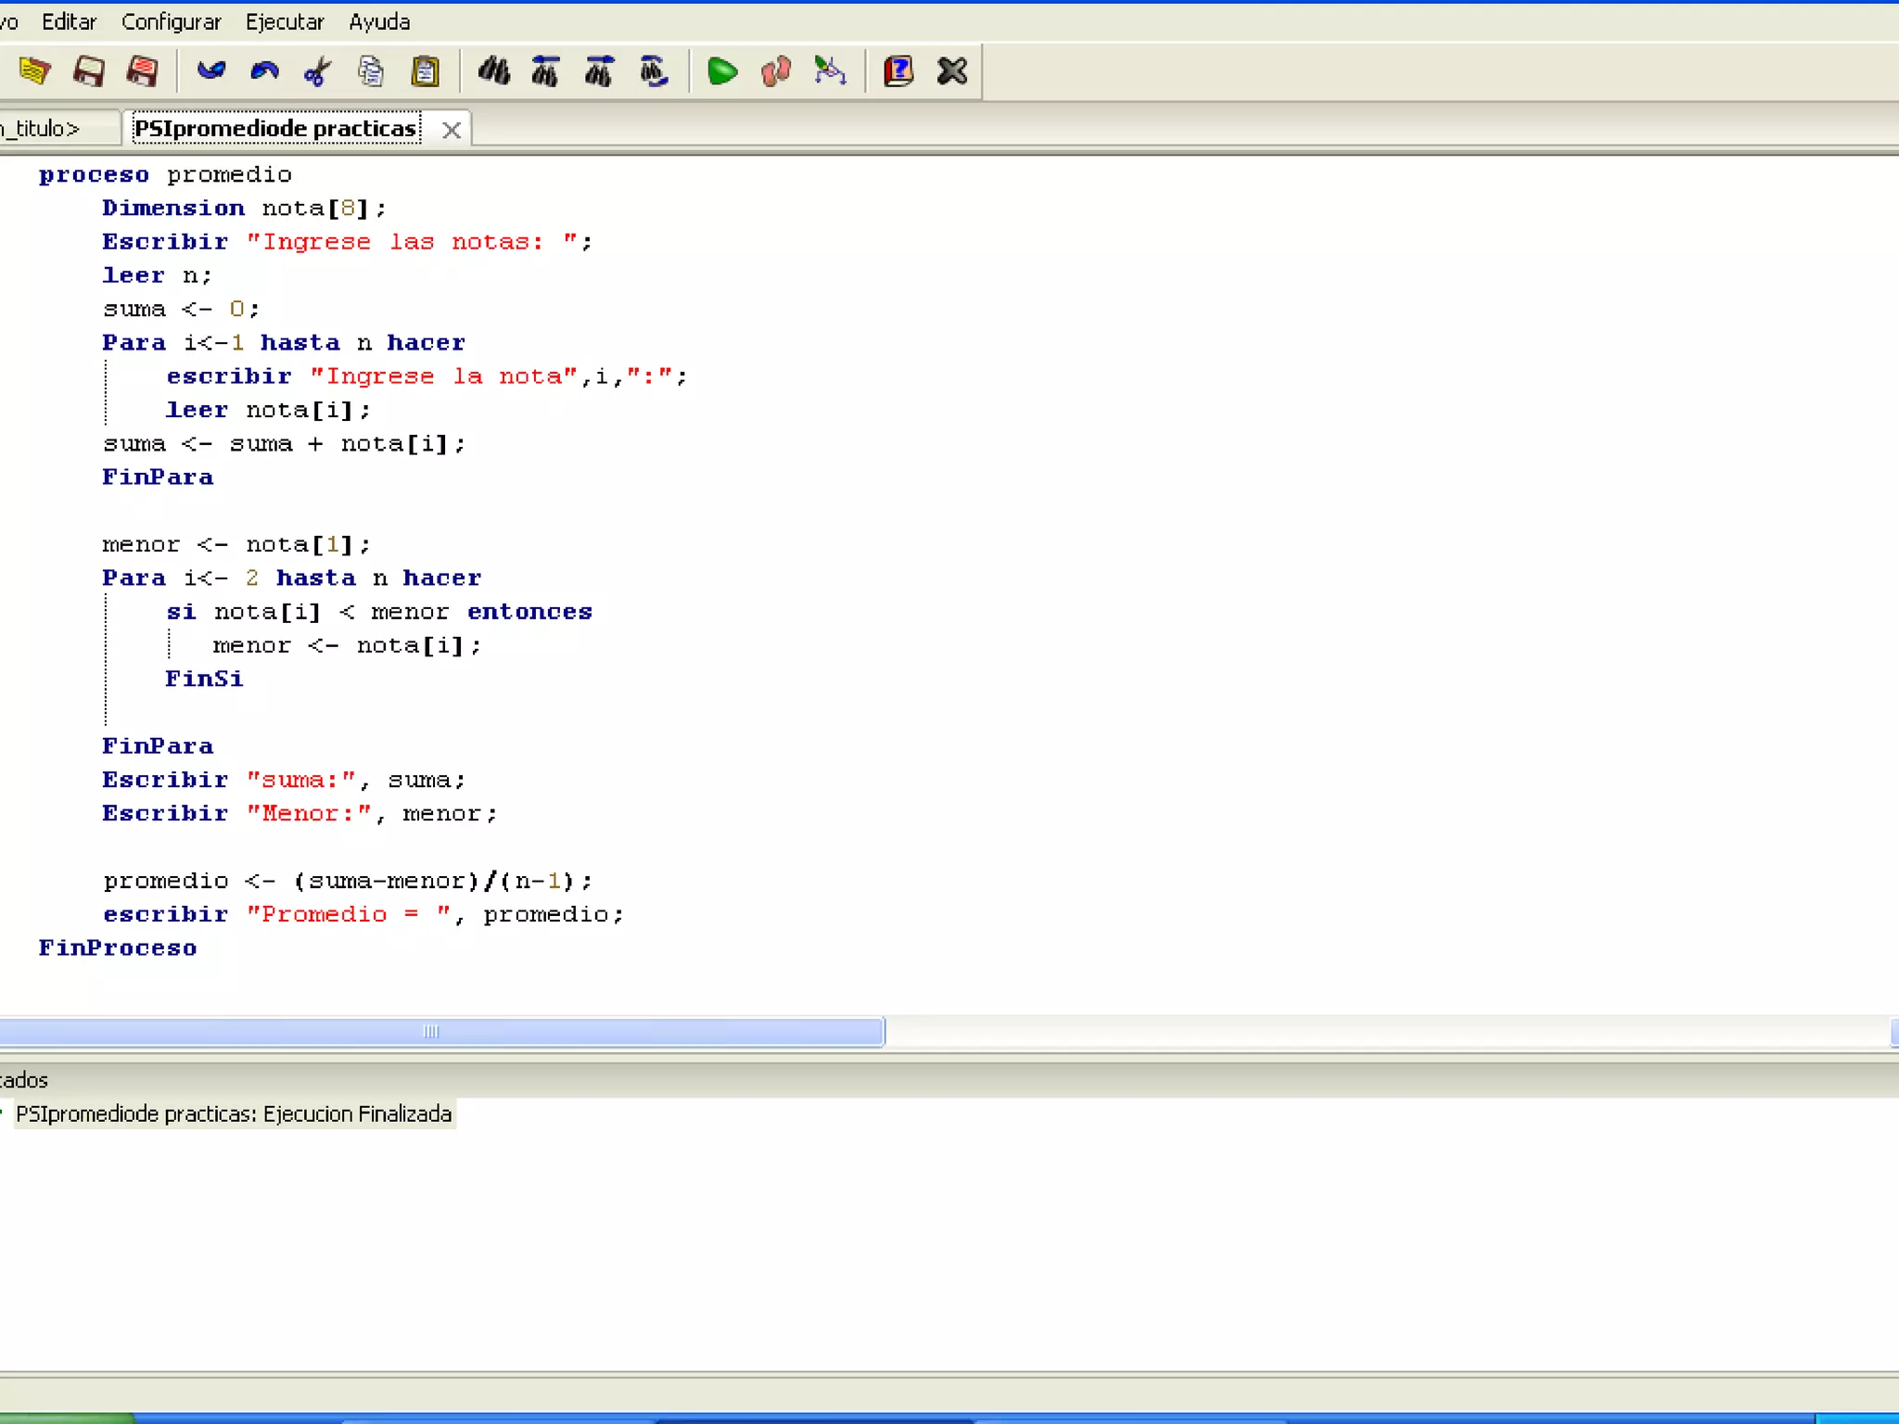Screen dimensions: 1899x1424
Task: Run the algorithm with the green play icon
Action: coord(721,71)
